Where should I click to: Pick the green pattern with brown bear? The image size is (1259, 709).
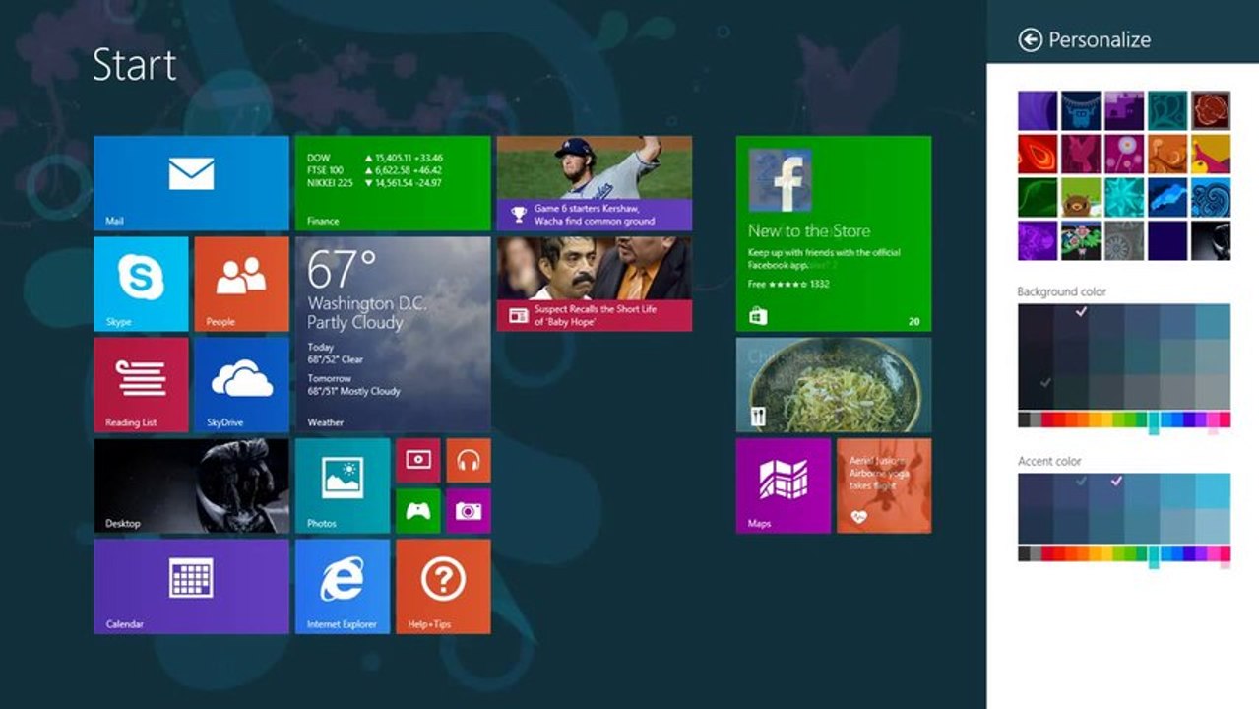click(x=1081, y=197)
